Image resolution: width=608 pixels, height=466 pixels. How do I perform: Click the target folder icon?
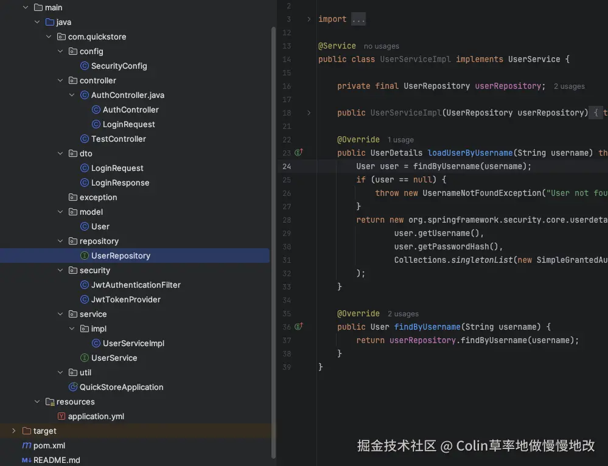pos(27,431)
